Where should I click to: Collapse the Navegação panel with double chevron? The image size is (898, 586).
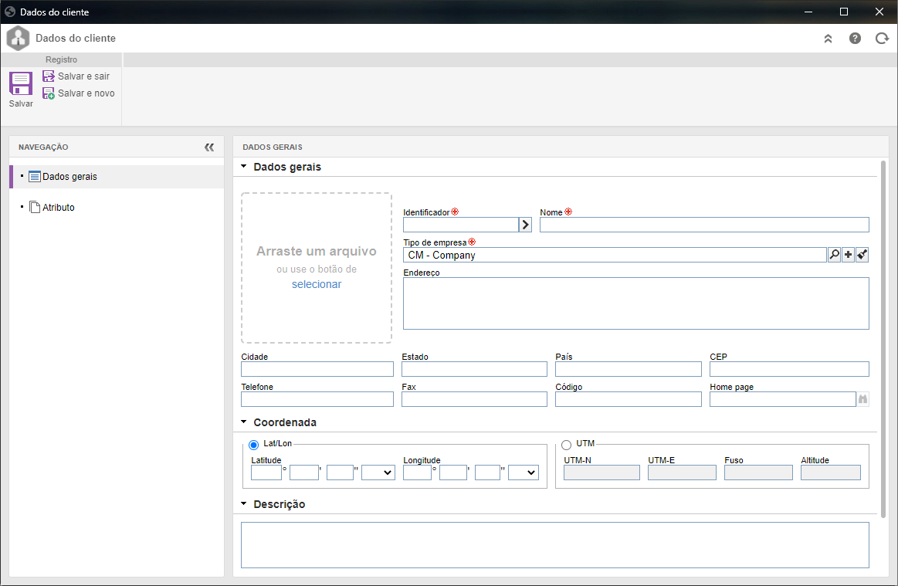(209, 147)
